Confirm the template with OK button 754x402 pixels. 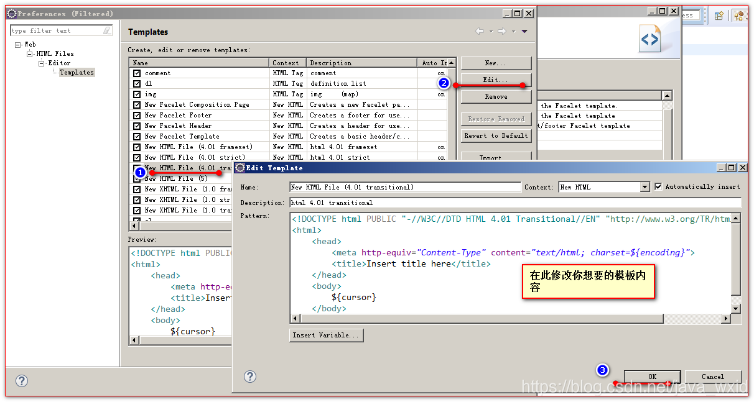(652, 377)
